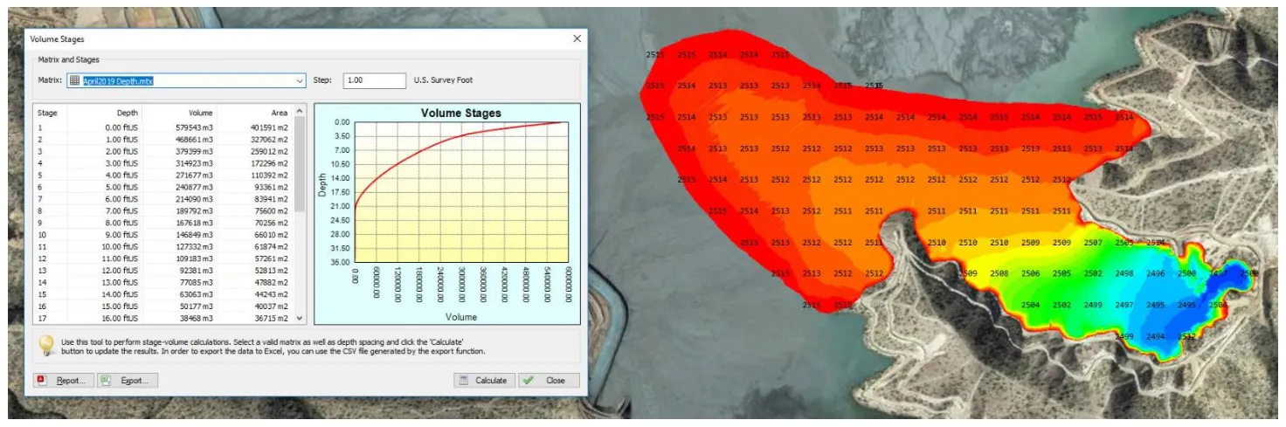The height and width of the screenshot is (427, 1286).
Task: Select the area cell 44243 m2
Action: (271, 295)
